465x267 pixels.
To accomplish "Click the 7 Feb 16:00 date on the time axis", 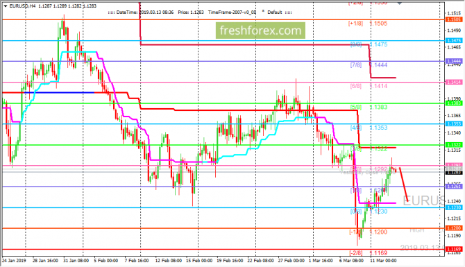I will pos(137,261).
